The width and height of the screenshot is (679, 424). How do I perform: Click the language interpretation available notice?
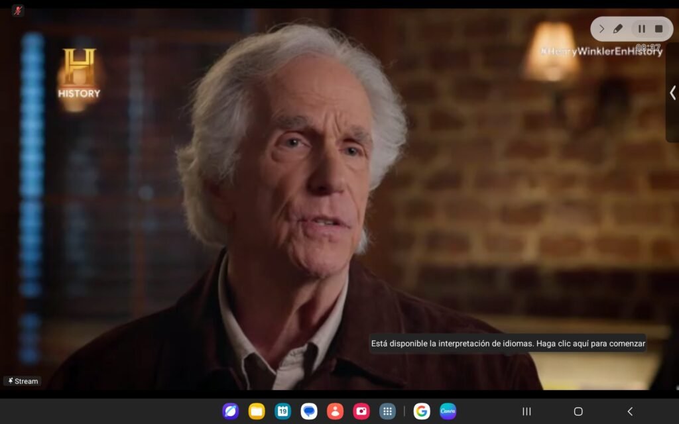point(508,344)
